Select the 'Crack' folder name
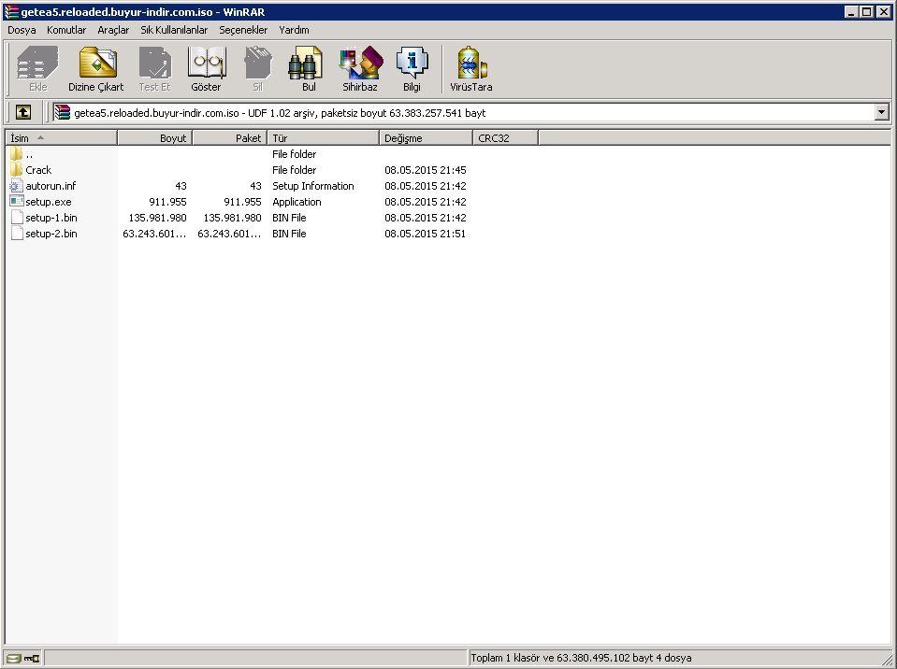897x669 pixels. pos(38,170)
